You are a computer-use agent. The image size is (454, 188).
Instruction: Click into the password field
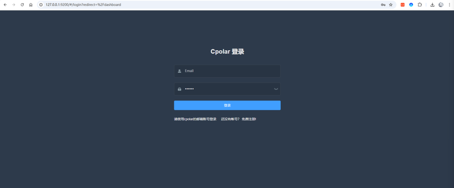[x=227, y=89]
